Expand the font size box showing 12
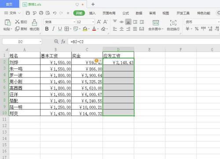Viewport: 220px width, 159px height. pos(93,22)
